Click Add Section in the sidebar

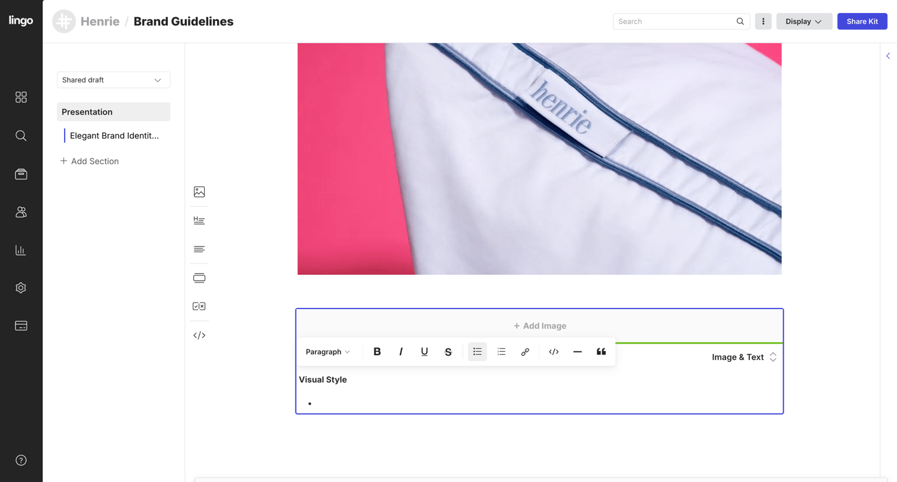[90, 161]
